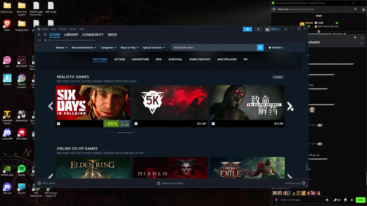This screenshot has width=367, height=206.
Task: Select the VR category tab
Action: [x=245, y=59]
